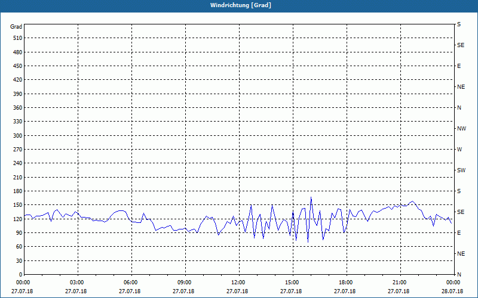Click the NW compass label on right axis
Image resolution: width=478 pixels, height=298 pixels.
(x=461, y=129)
